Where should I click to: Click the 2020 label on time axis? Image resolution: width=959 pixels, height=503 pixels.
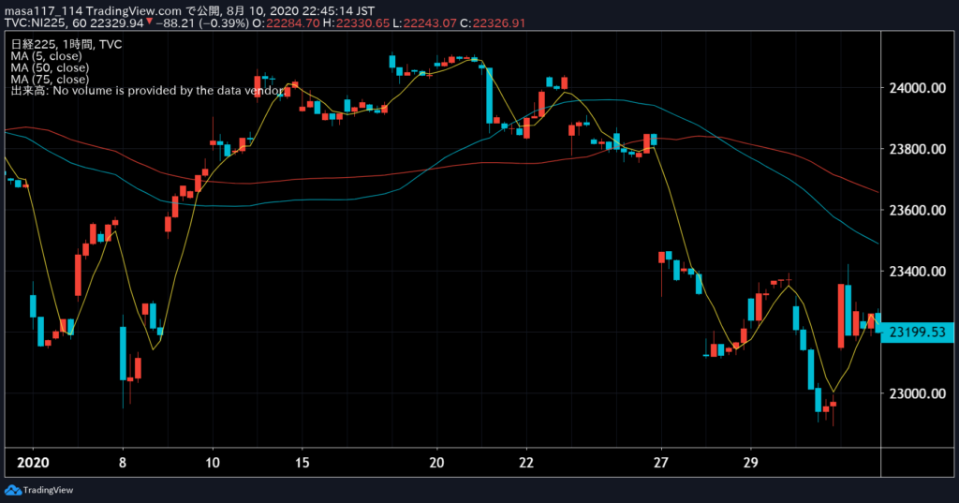[x=33, y=463]
